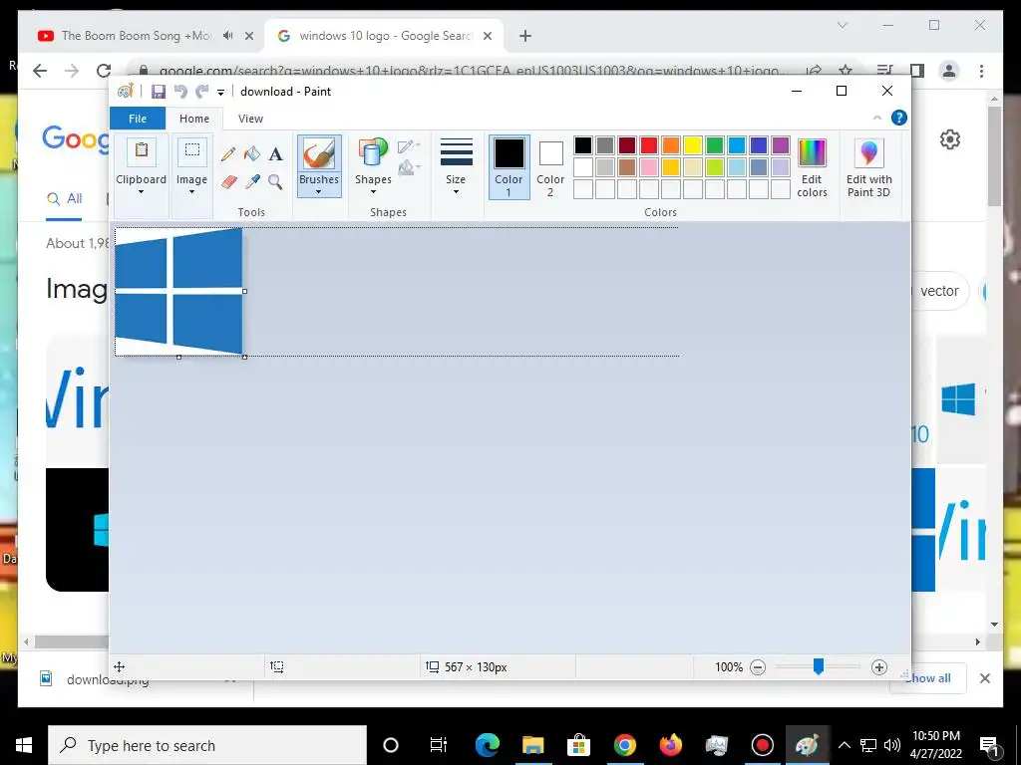Click the zoom out minus button
This screenshot has width=1021, height=765.
point(758,667)
